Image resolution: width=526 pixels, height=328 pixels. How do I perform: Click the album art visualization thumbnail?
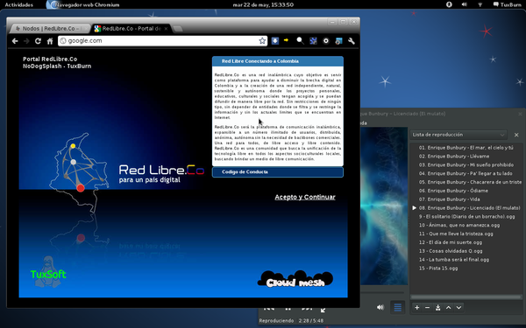pyautogui.click(x=384, y=206)
